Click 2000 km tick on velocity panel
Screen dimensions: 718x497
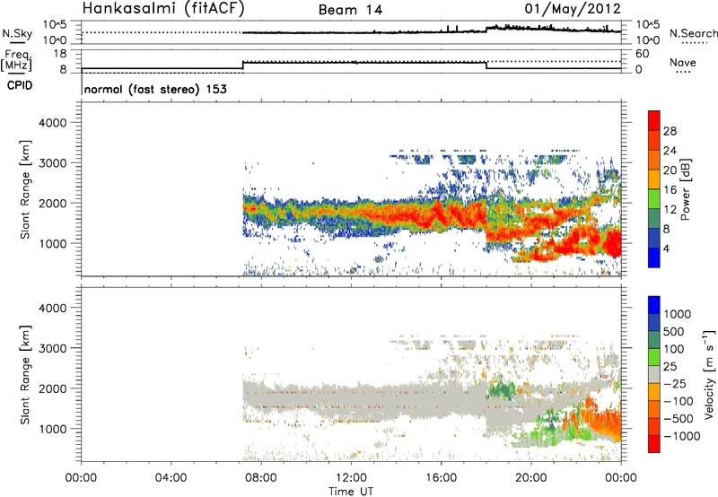tap(52, 388)
